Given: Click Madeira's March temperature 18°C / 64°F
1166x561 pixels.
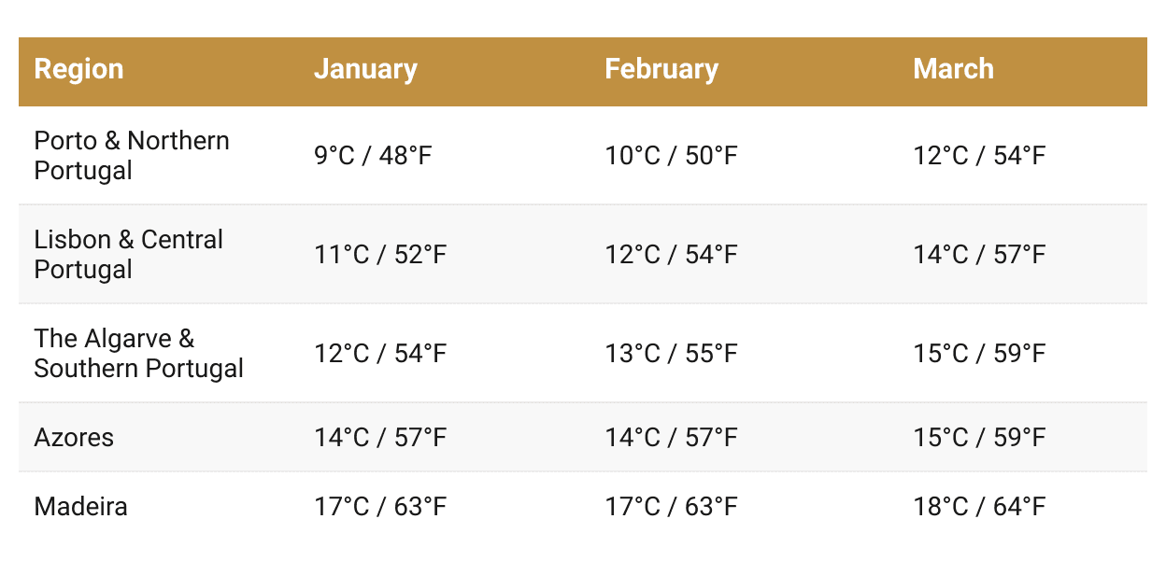Looking at the screenshot, I should point(979,507).
